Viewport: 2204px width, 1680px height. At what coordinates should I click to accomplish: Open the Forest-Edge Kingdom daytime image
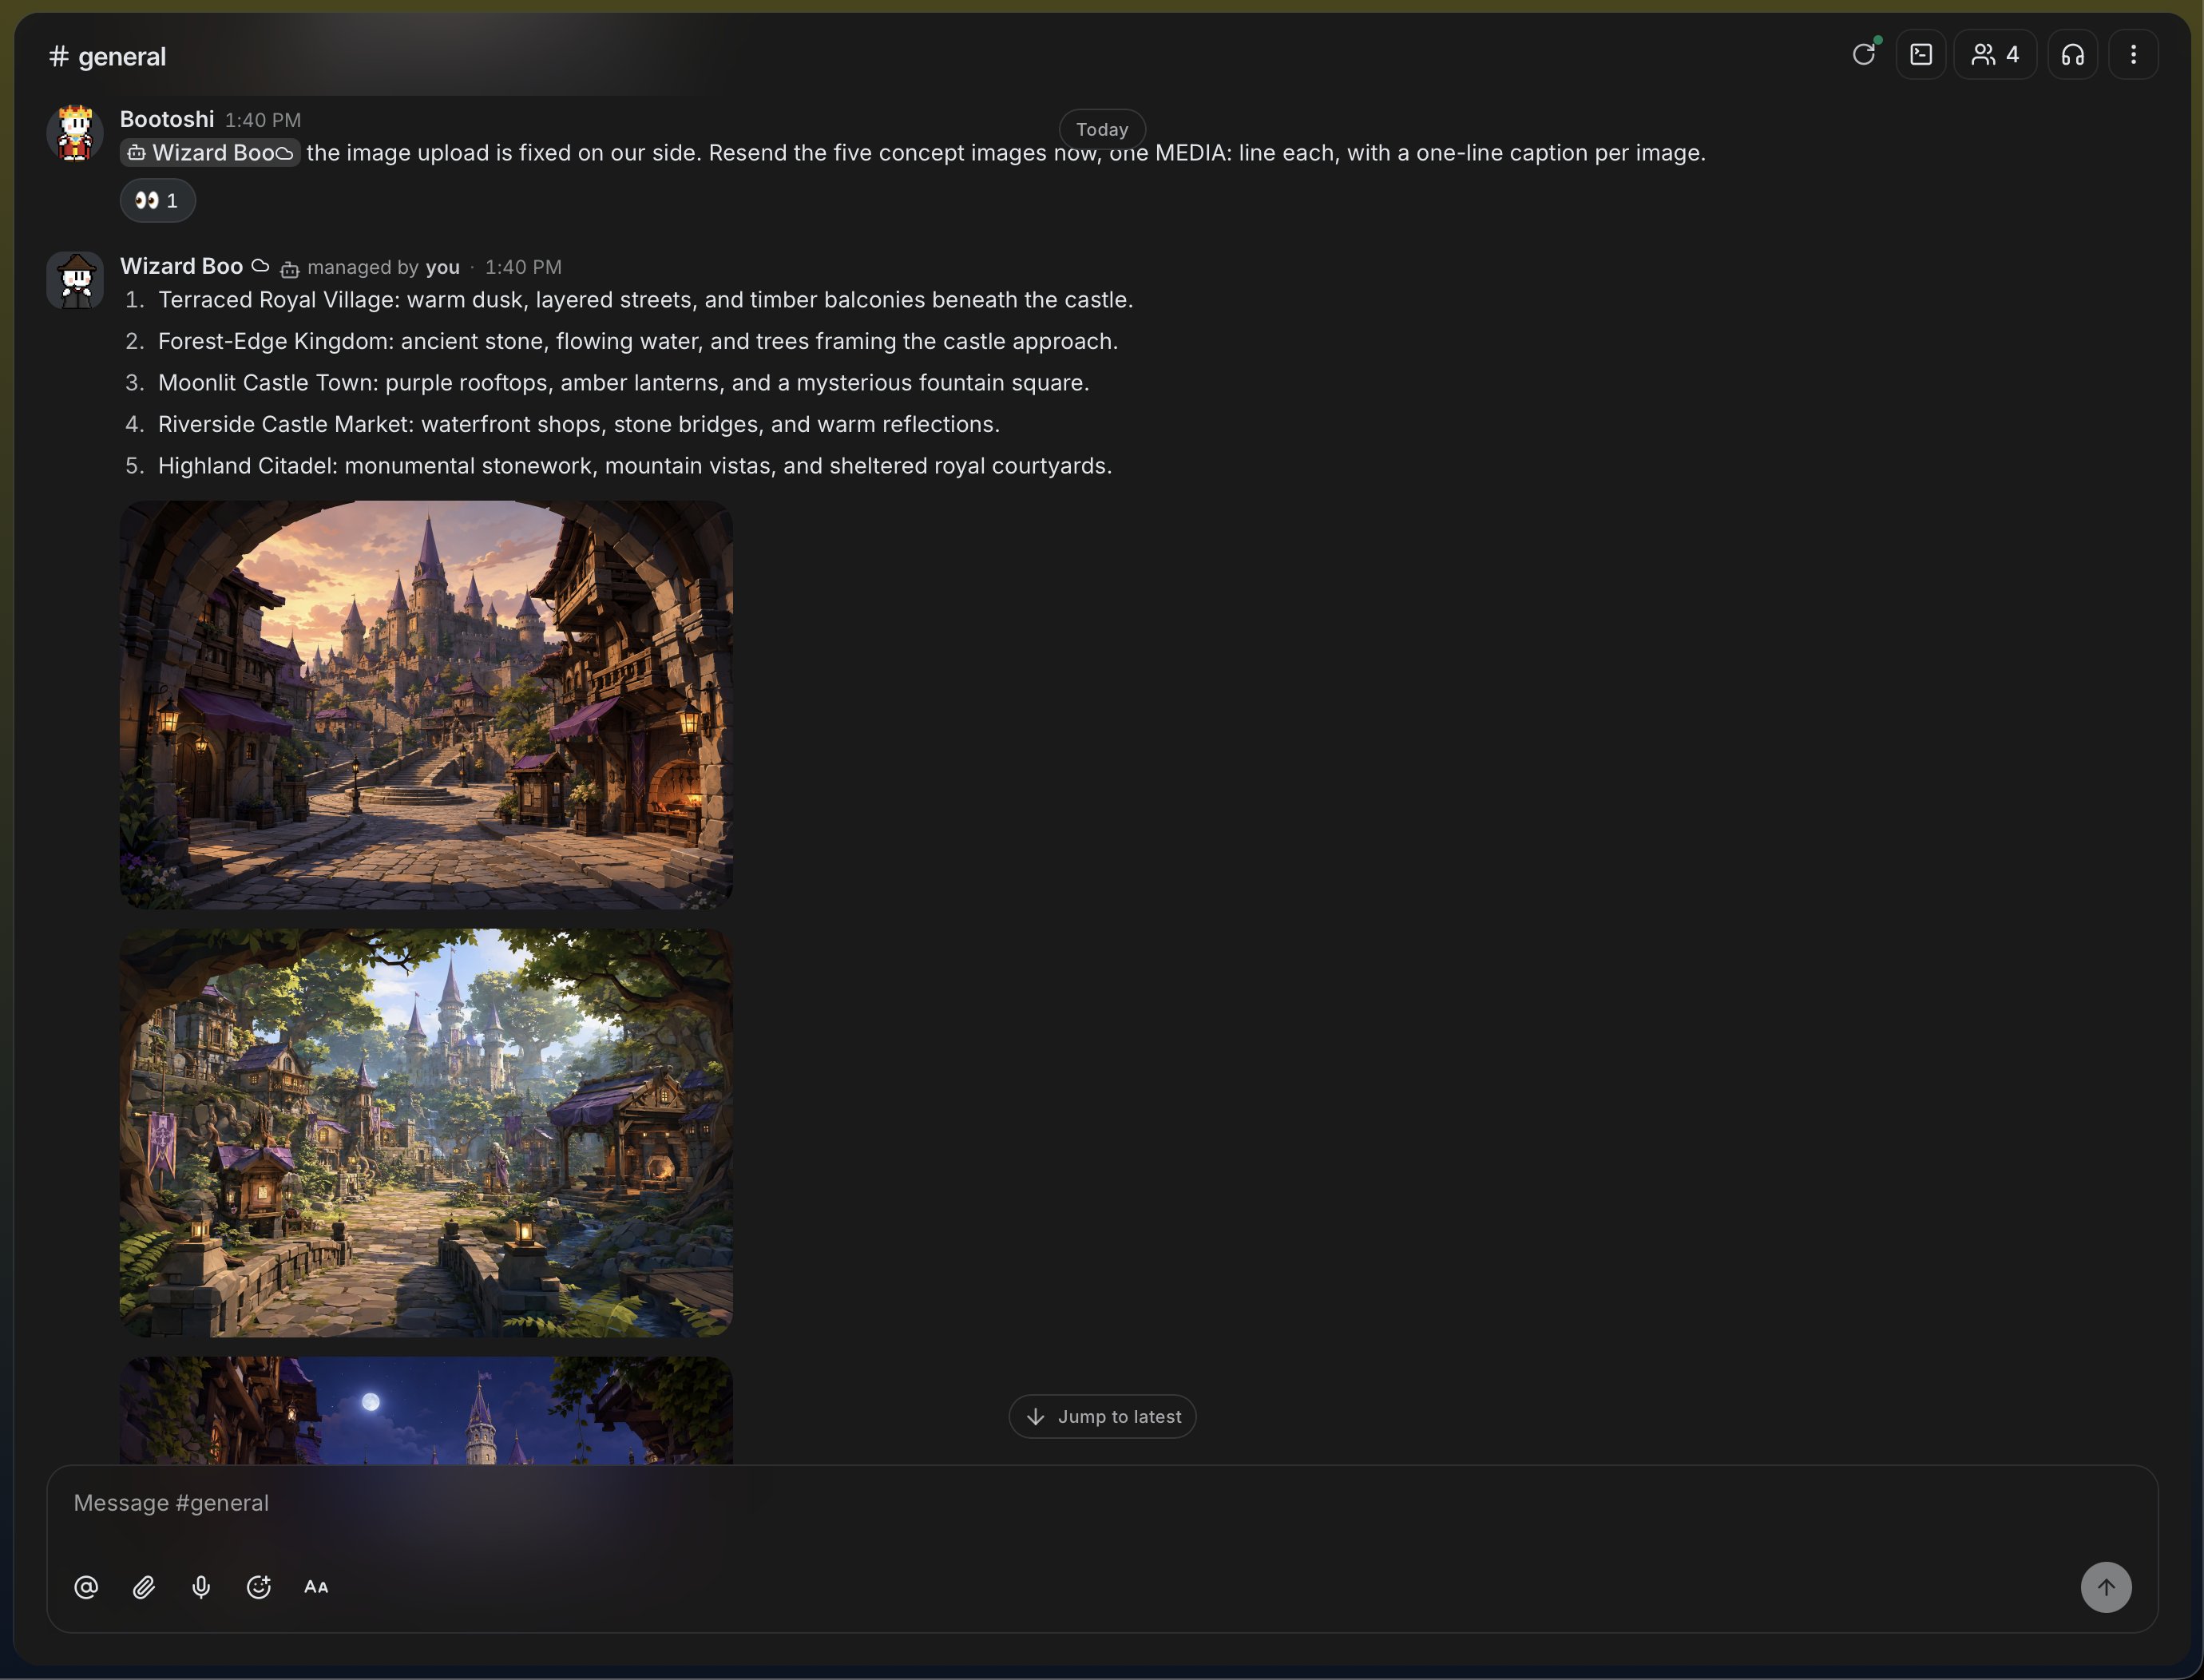pos(426,1133)
